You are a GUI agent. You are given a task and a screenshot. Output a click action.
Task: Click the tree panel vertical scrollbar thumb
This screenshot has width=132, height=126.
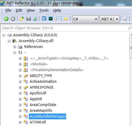[x=131, y=48]
